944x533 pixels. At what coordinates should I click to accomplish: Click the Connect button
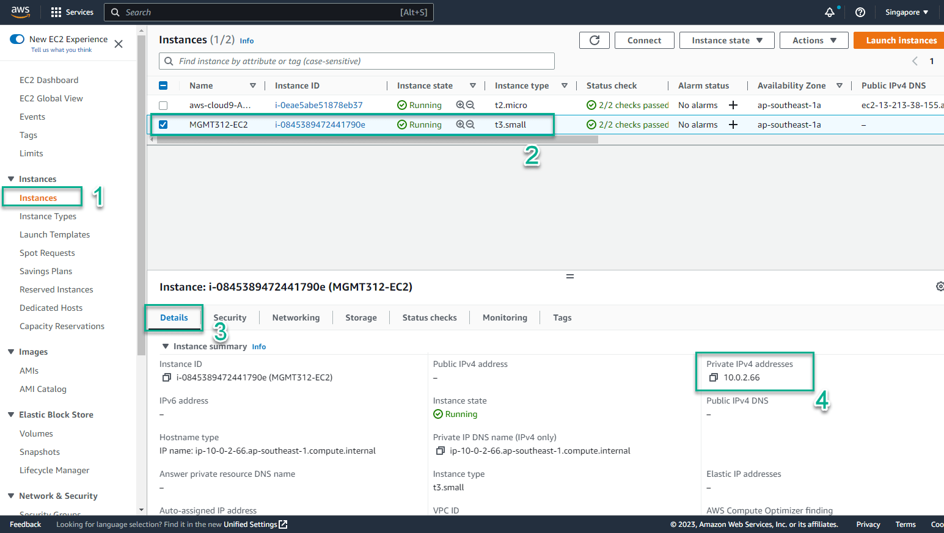645,40
